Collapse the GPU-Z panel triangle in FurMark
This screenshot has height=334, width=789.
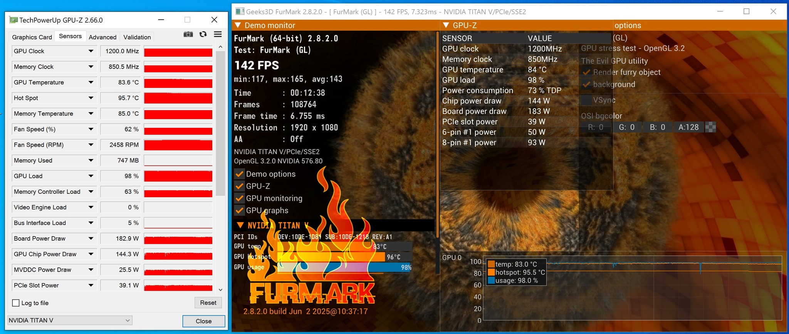pyautogui.click(x=446, y=25)
